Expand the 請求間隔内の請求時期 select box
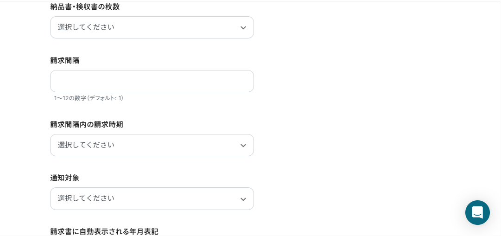The width and height of the screenshot is (501, 236). click(x=152, y=145)
